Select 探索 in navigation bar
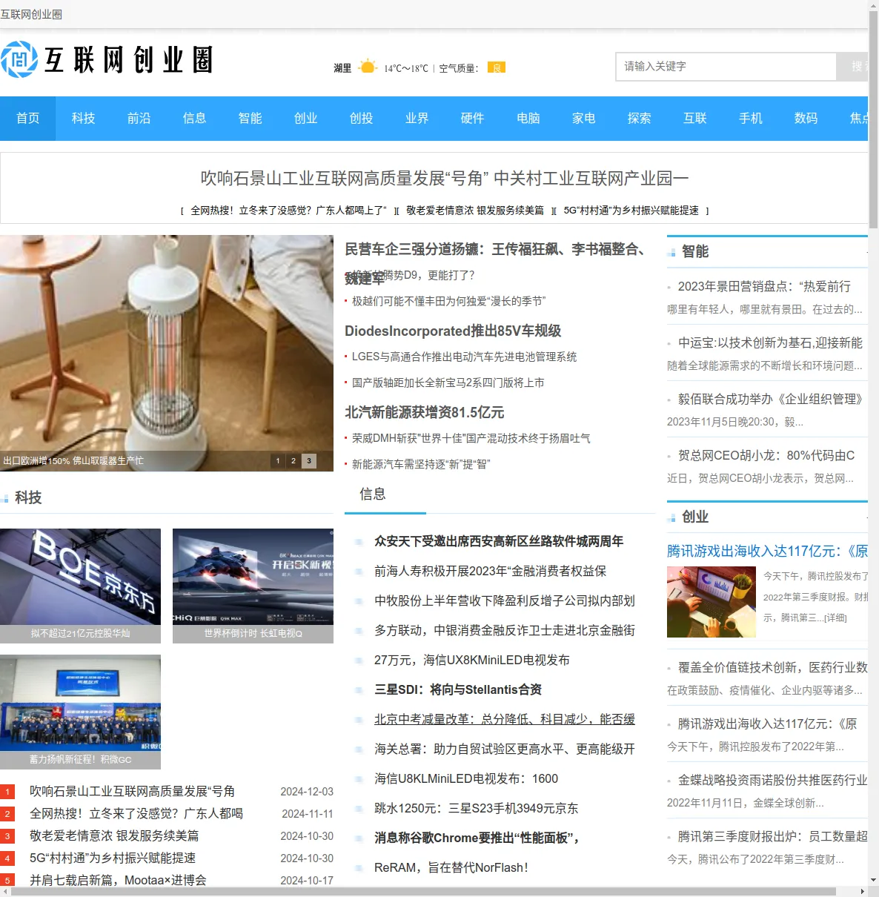 click(x=639, y=118)
